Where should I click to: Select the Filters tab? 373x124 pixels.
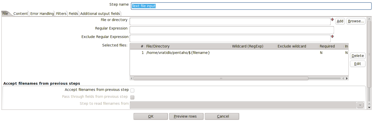click(61, 14)
